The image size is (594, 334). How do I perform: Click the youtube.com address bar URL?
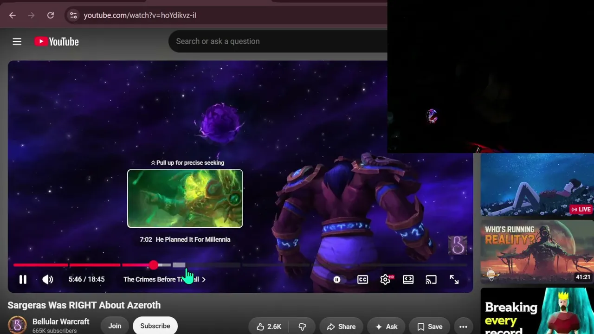[x=140, y=15]
